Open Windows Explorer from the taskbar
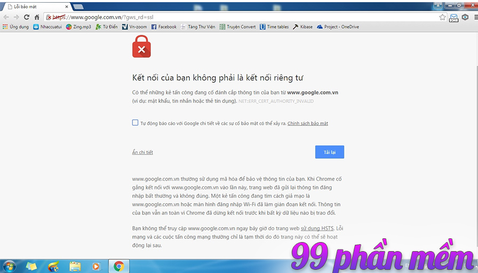The image size is (478, 273). 75,266
